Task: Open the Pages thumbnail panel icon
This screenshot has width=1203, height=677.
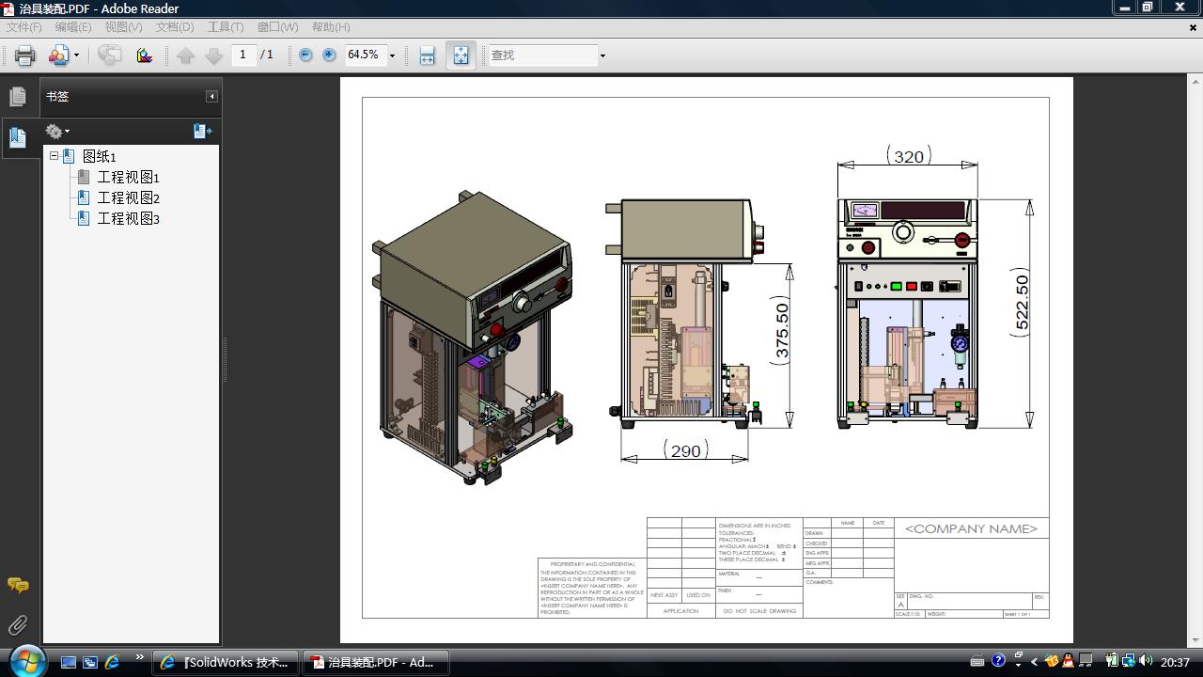Action: (x=17, y=97)
